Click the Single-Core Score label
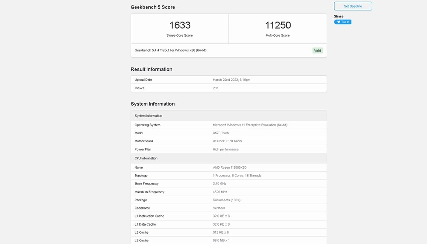 coord(179,35)
